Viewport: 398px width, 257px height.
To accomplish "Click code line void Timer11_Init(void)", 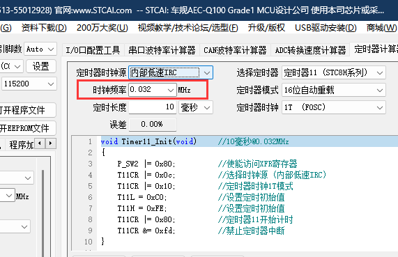I will click(148, 141).
